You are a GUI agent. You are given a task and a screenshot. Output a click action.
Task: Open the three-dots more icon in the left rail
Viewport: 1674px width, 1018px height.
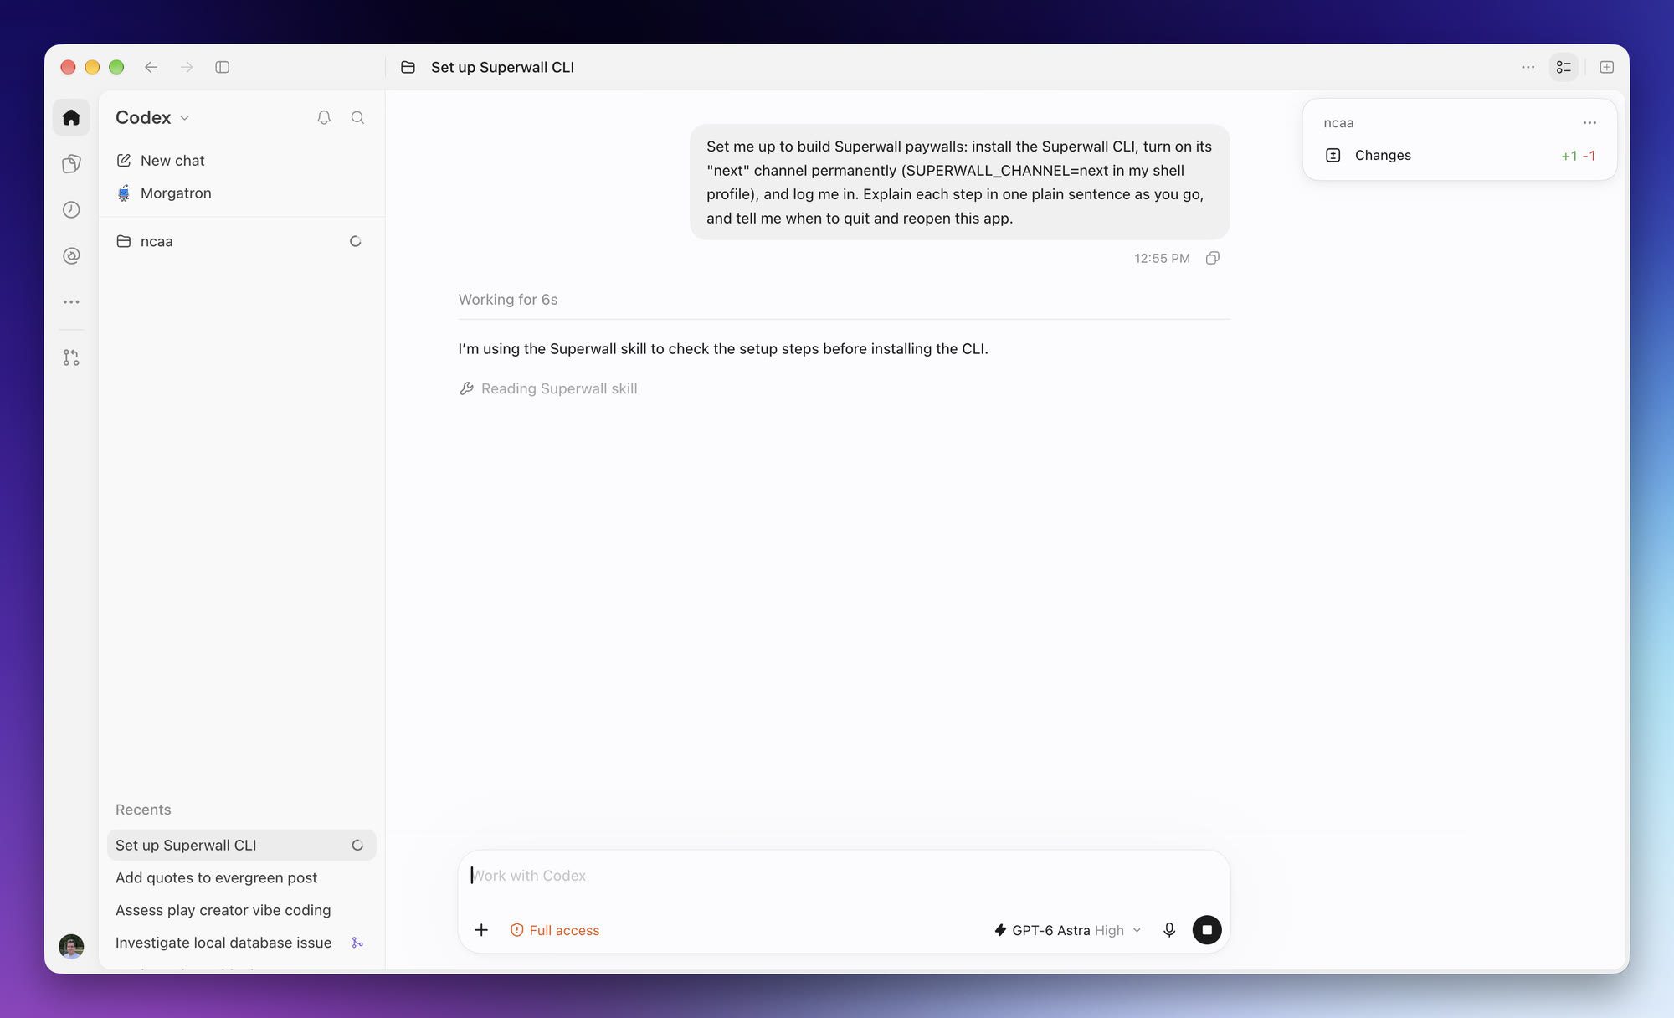pyautogui.click(x=71, y=301)
